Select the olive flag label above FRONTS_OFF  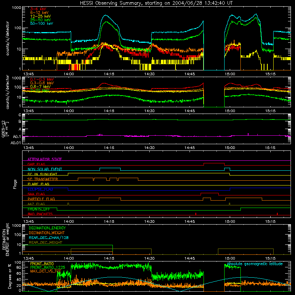click(x=36, y=204)
